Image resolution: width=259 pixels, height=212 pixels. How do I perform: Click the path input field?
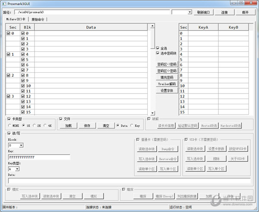tap(92, 12)
